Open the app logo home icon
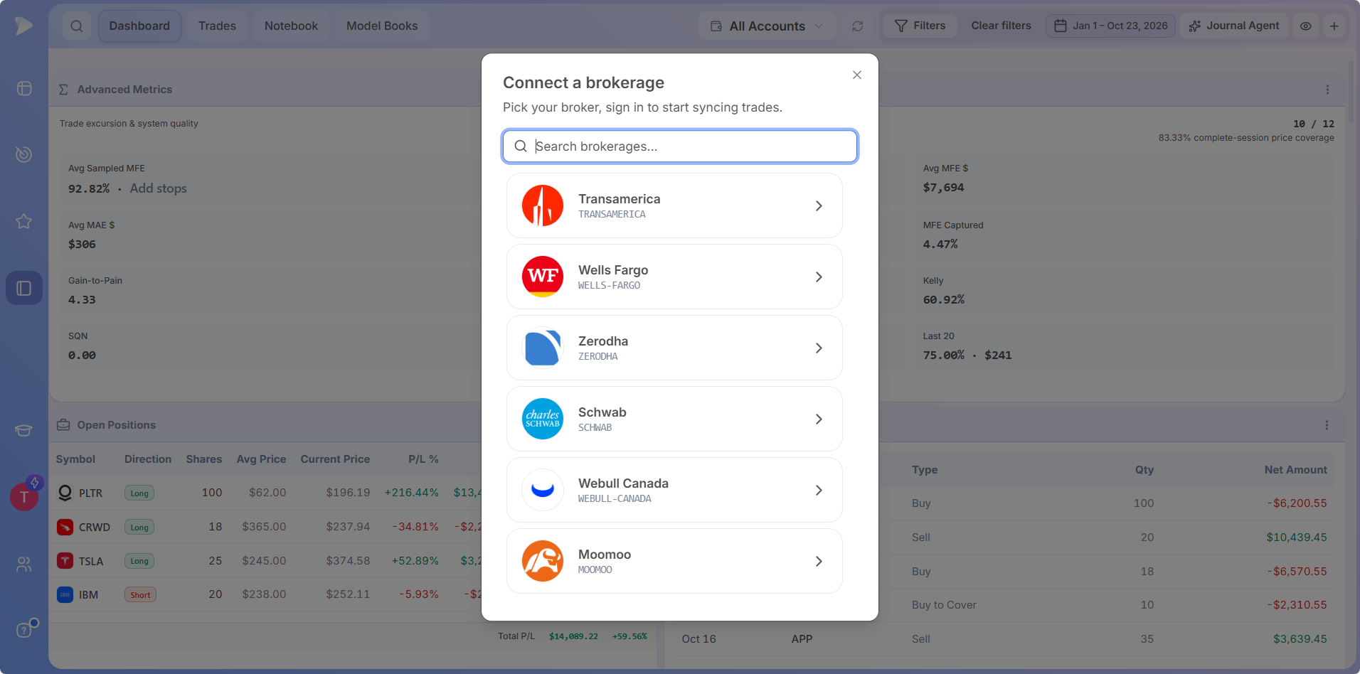This screenshot has height=674, width=1360. pyautogui.click(x=24, y=26)
